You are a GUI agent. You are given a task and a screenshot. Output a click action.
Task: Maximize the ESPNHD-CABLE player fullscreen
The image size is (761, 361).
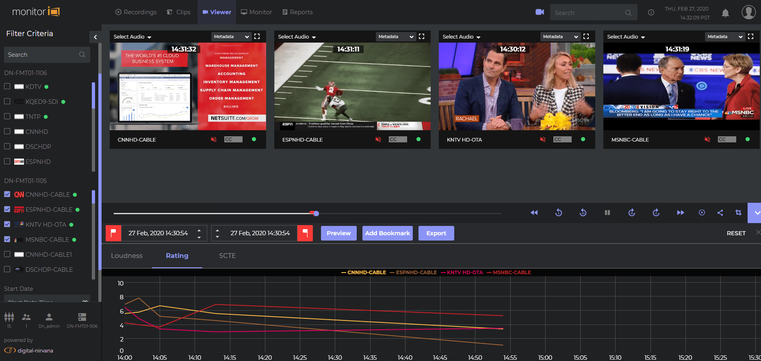(421, 37)
